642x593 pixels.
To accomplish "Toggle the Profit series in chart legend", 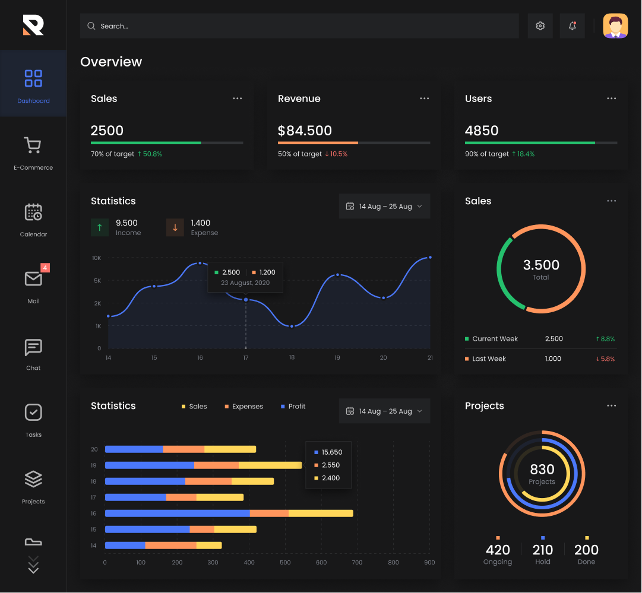I will [x=293, y=407].
